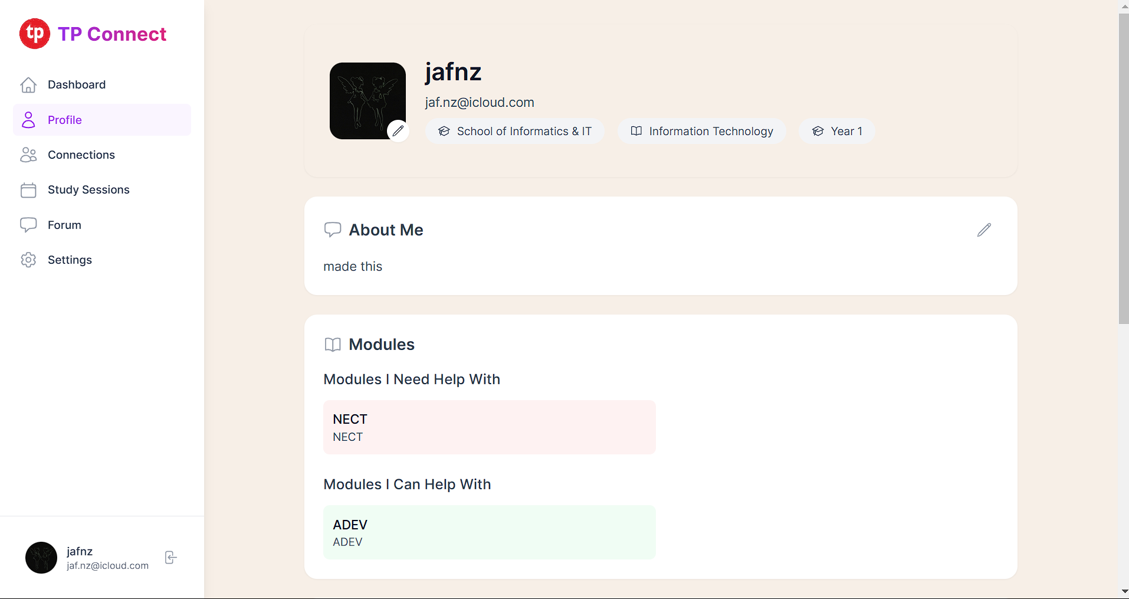Image resolution: width=1129 pixels, height=599 pixels.
Task: Open the Settings gear icon
Action: [28, 260]
